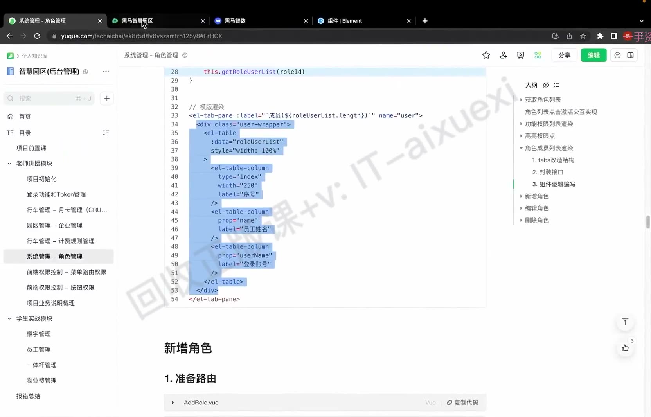Viewport: 651px width, 417px height.
Task: Bookmark this page with the browser star
Action: [x=583, y=36]
